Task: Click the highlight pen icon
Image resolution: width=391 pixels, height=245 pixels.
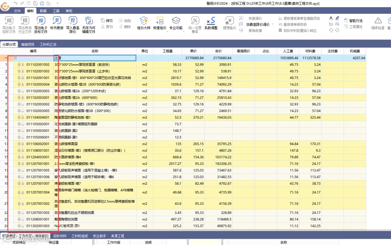Action: (x=337, y=18)
